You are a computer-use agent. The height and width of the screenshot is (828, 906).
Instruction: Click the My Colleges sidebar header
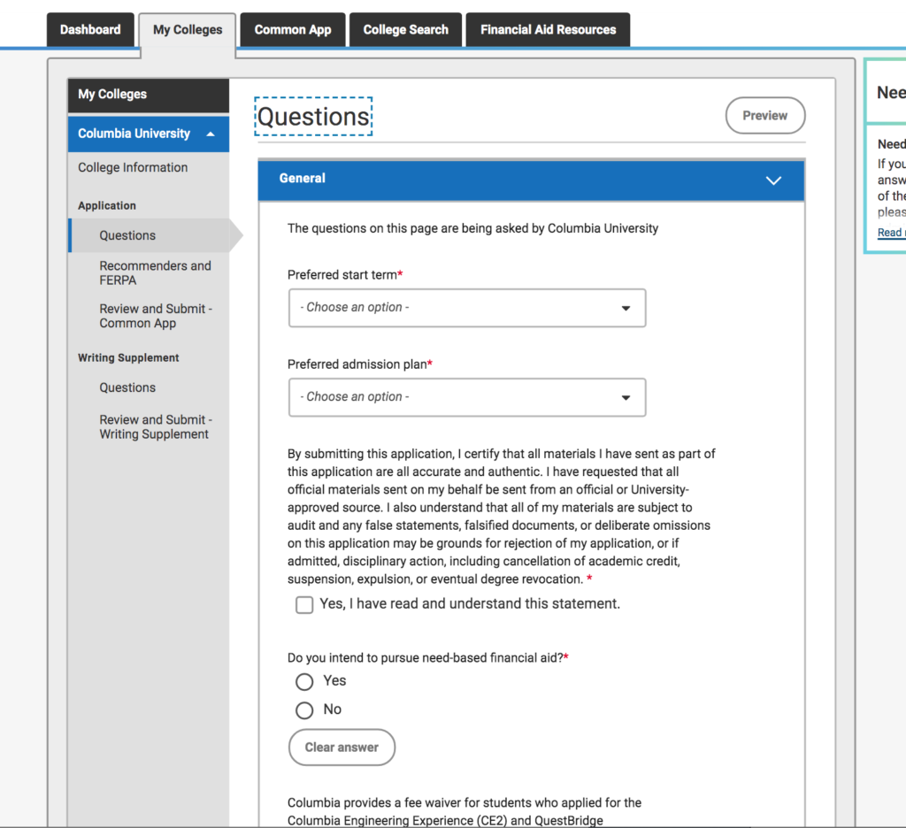pos(149,95)
